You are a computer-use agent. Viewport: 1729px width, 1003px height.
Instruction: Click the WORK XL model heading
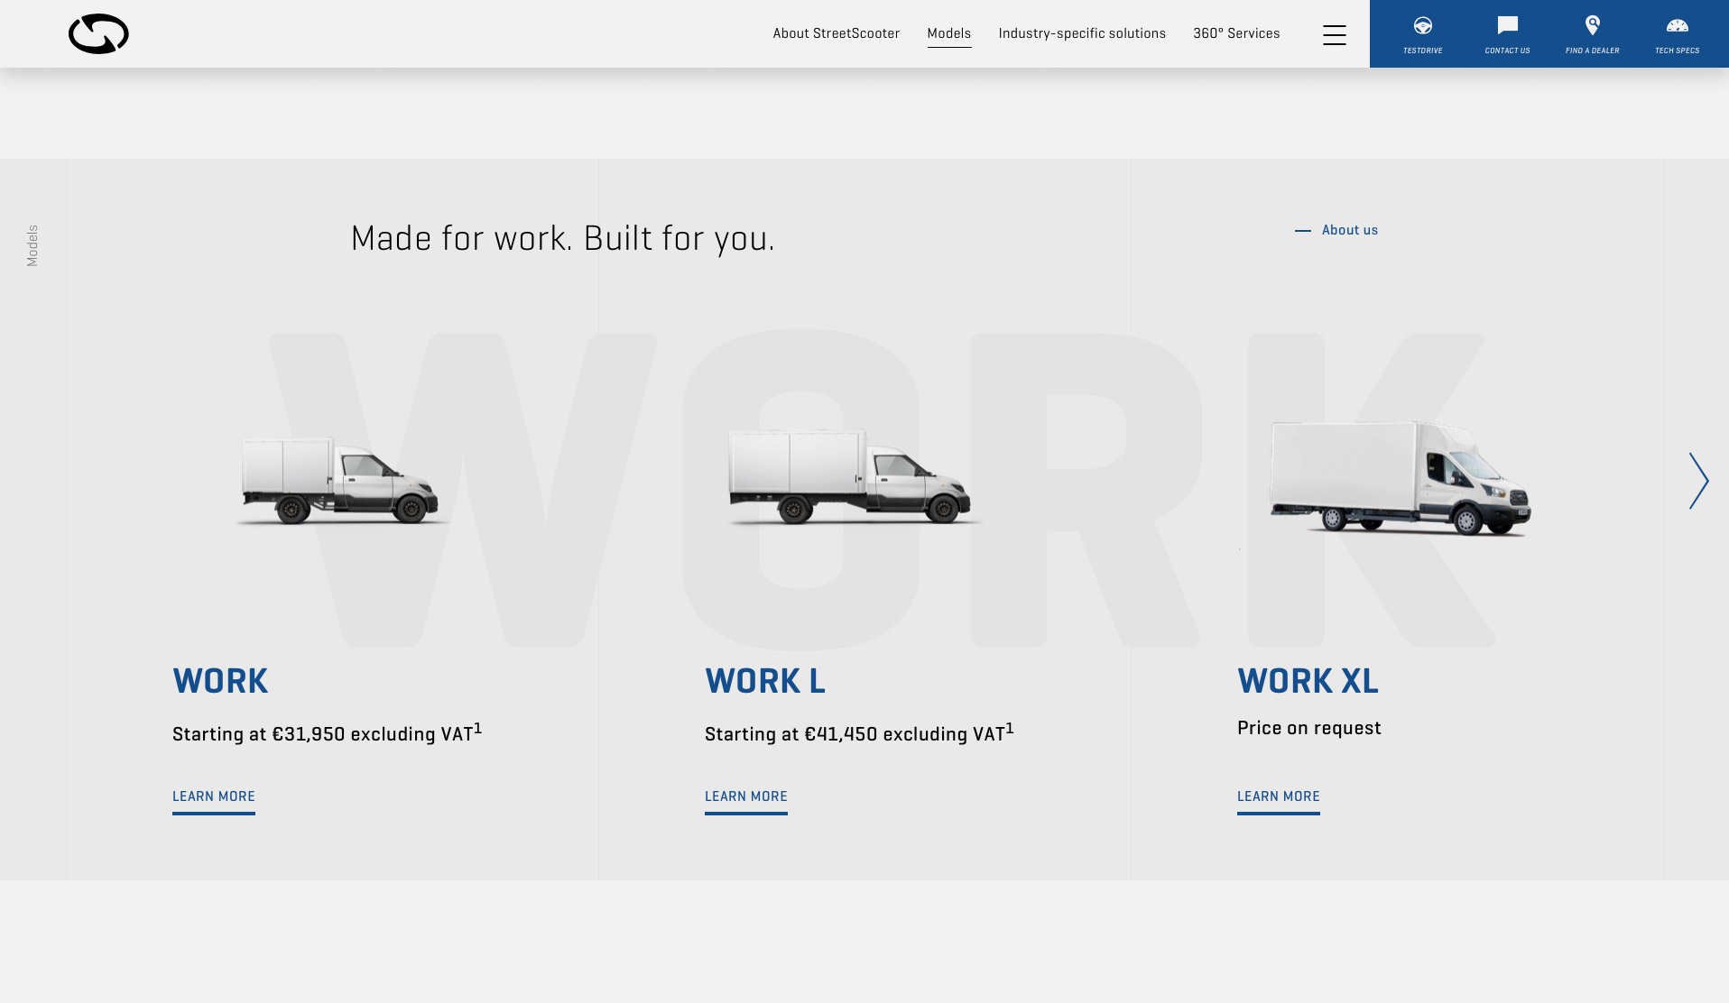[1308, 681]
